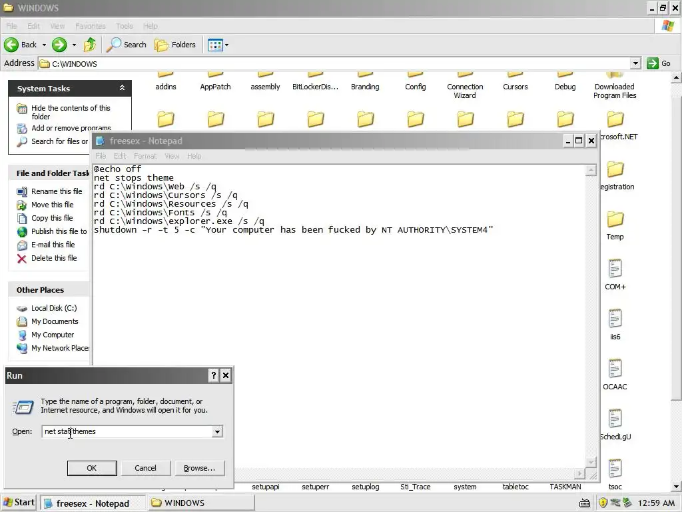Collapse the System Tasks panel
The width and height of the screenshot is (682, 512).
[x=123, y=88]
